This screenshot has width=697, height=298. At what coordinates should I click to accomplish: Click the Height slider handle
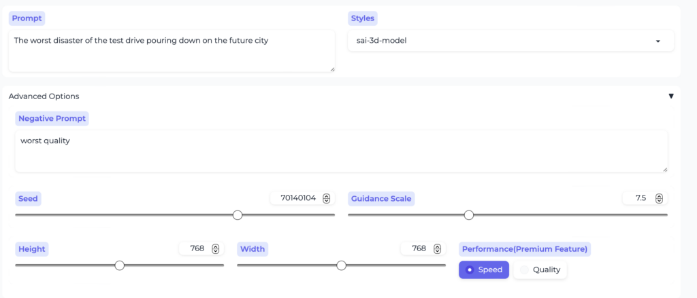point(120,265)
